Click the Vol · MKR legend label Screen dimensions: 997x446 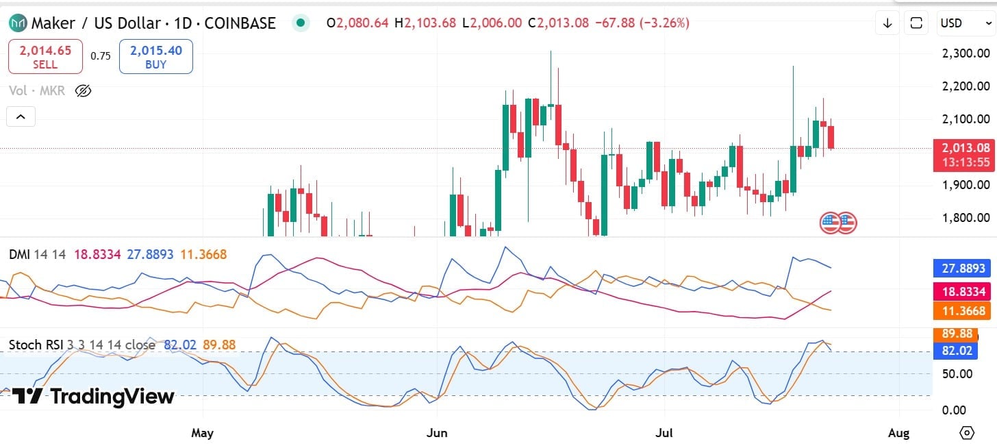[x=37, y=90]
